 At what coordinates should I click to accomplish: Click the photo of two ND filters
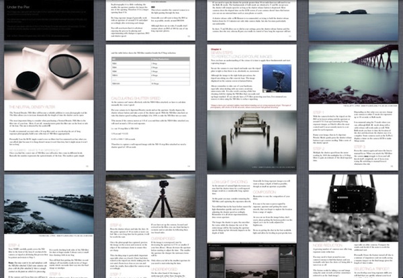point(49,72)
